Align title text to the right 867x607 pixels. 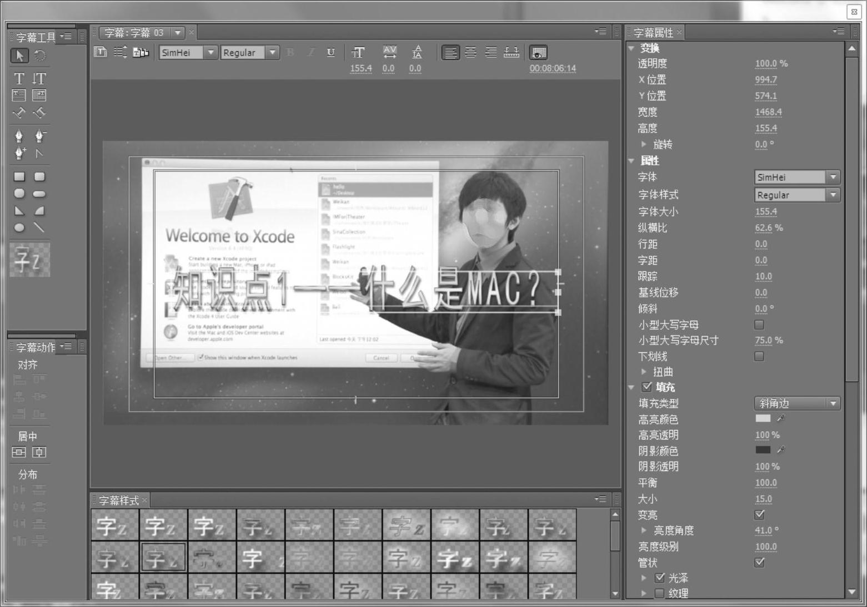pos(491,53)
